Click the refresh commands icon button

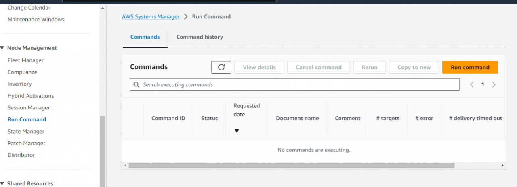coord(221,67)
